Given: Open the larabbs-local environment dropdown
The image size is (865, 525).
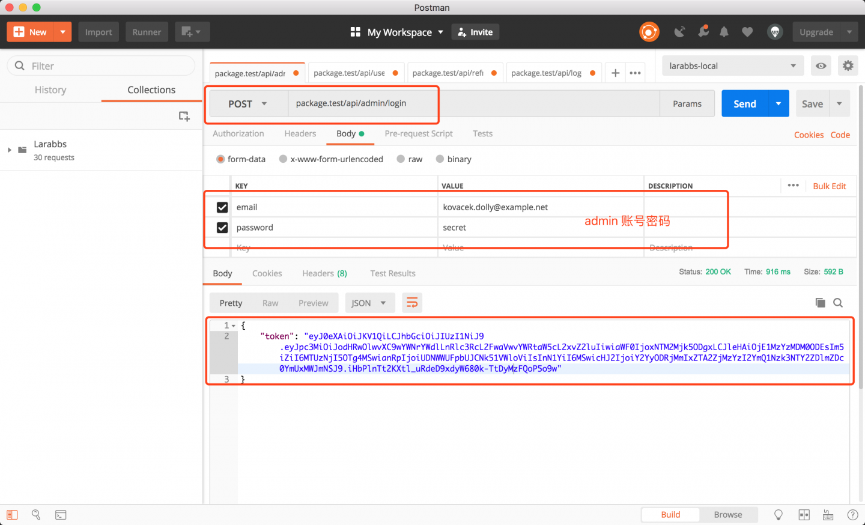Looking at the screenshot, I should [x=733, y=66].
